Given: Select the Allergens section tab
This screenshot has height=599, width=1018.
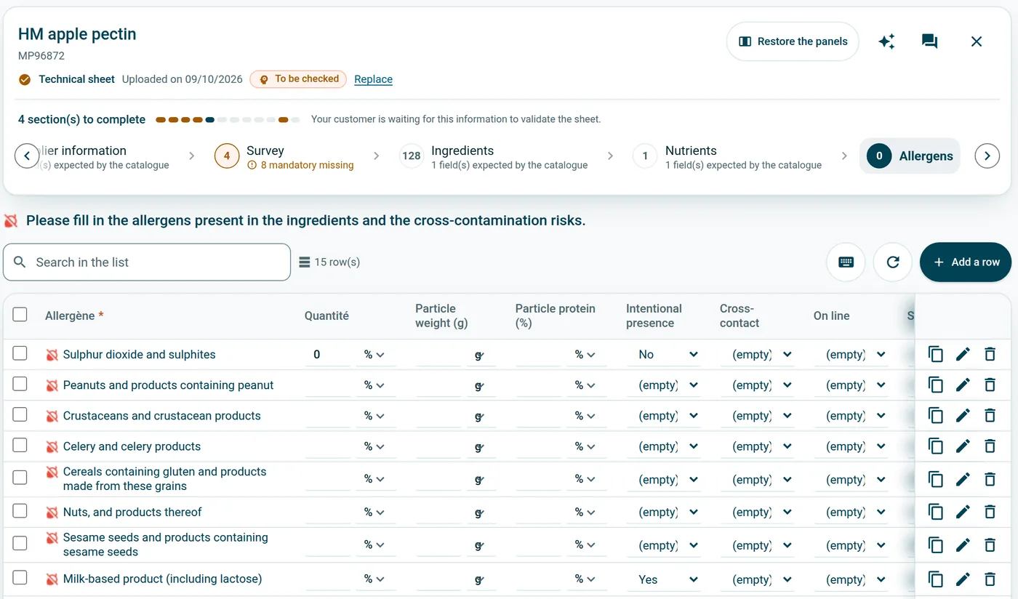Looking at the screenshot, I should coord(910,156).
